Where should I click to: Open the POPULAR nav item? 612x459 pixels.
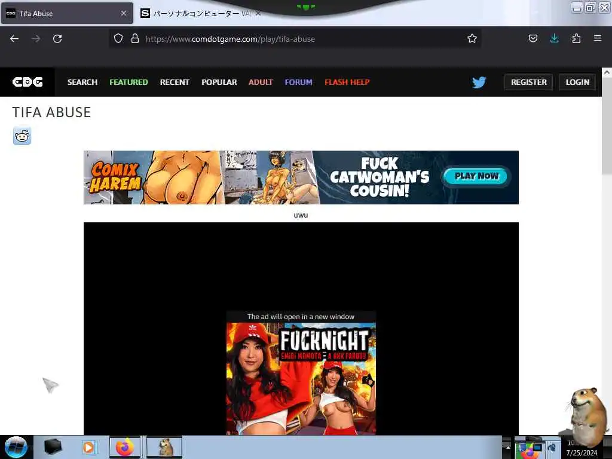[219, 82]
